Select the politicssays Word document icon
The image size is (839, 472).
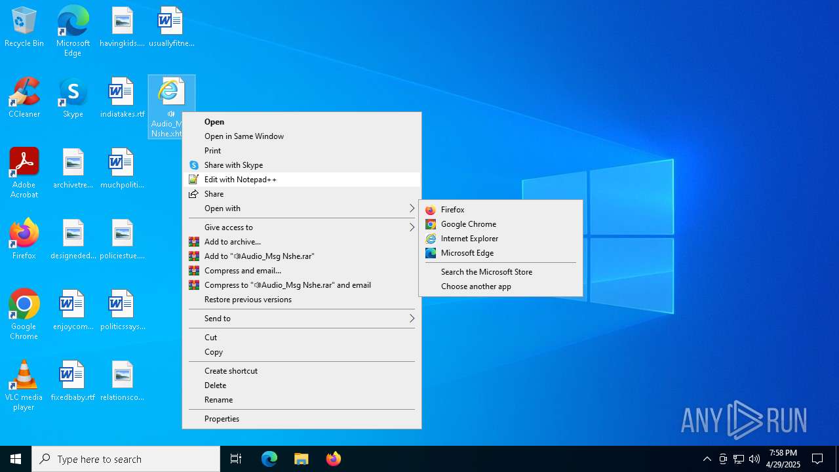tap(122, 310)
